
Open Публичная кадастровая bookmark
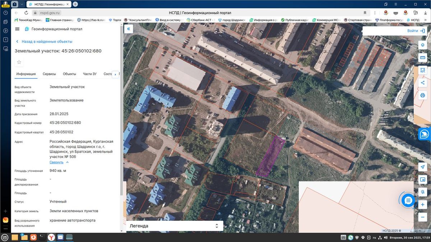coord(296,20)
